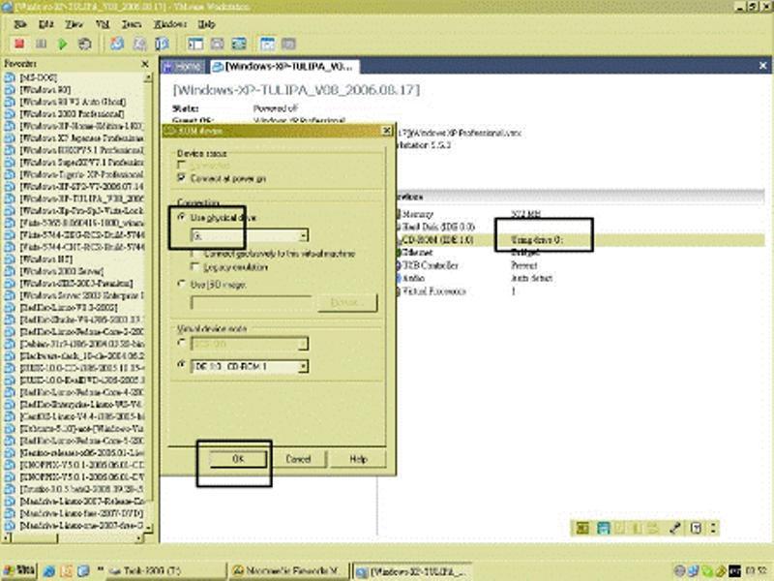Switch to the Home tab
Screen dimensions: 774x581
(183, 67)
